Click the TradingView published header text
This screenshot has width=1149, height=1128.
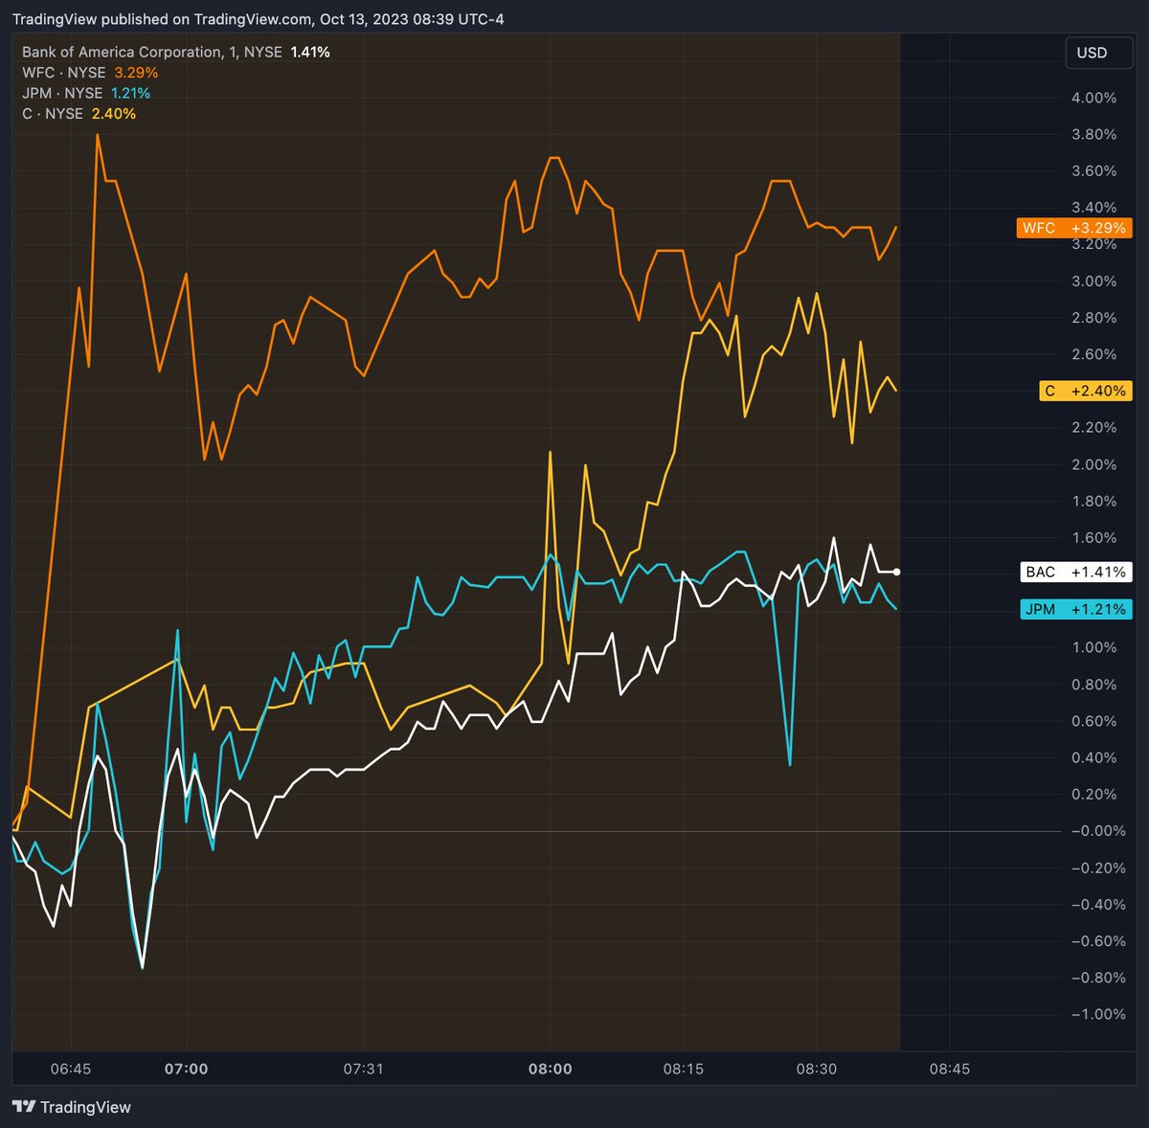(258, 19)
